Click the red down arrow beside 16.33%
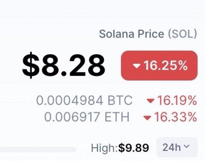The height and width of the screenshot is (161, 205). pyautogui.click(x=147, y=118)
